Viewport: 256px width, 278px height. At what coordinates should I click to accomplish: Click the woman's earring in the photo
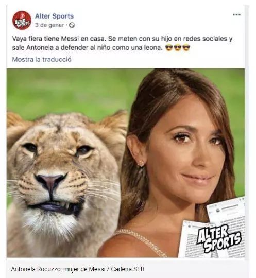click(142, 163)
